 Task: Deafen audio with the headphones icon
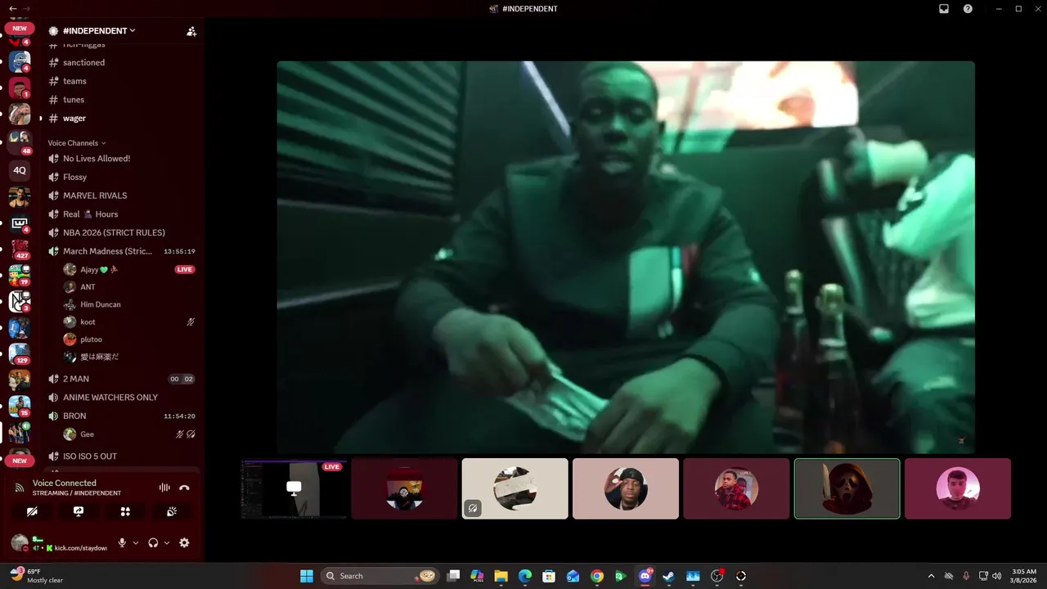(x=153, y=542)
